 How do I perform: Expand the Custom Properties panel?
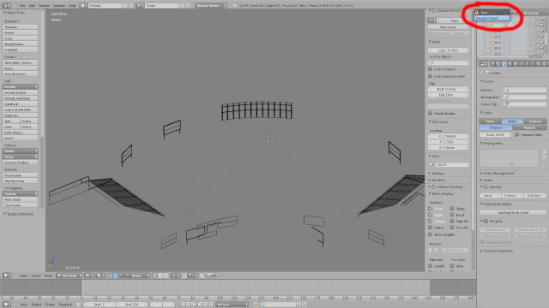click(498, 251)
